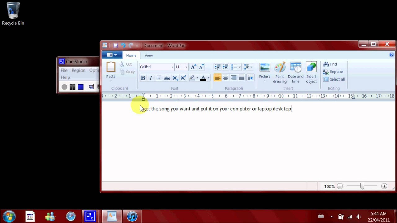Apply the text highlight color pen

coord(191,78)
